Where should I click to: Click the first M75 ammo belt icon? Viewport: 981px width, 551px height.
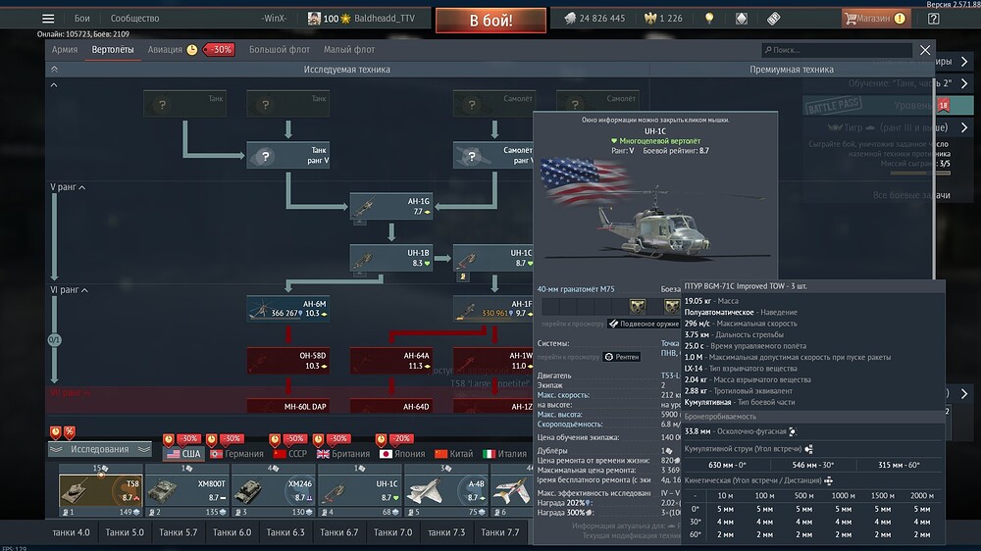(637, 306)
